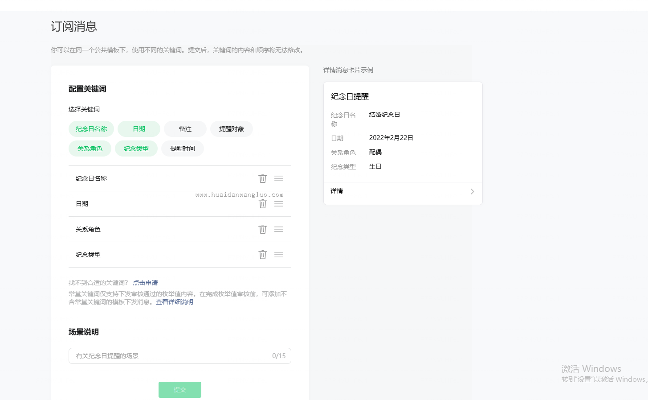Image resolution: width=648 pixels, height=400 pixels.
Task: Click the reorder handle for 日期 row
Action: coord(279,204)
